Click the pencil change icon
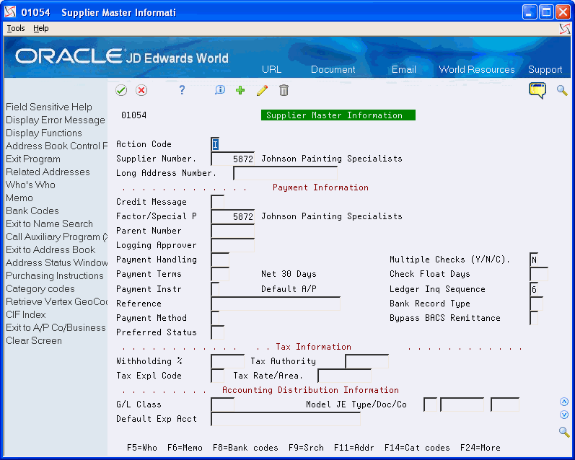This screenshot has height=460, width=575. (262, 90)
